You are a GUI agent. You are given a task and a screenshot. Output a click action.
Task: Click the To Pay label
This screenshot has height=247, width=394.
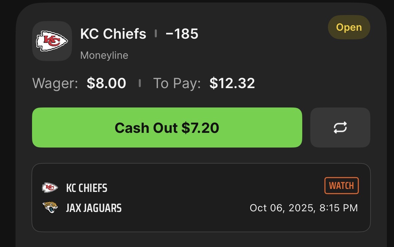pyautogui.click(x=177, y=83)
